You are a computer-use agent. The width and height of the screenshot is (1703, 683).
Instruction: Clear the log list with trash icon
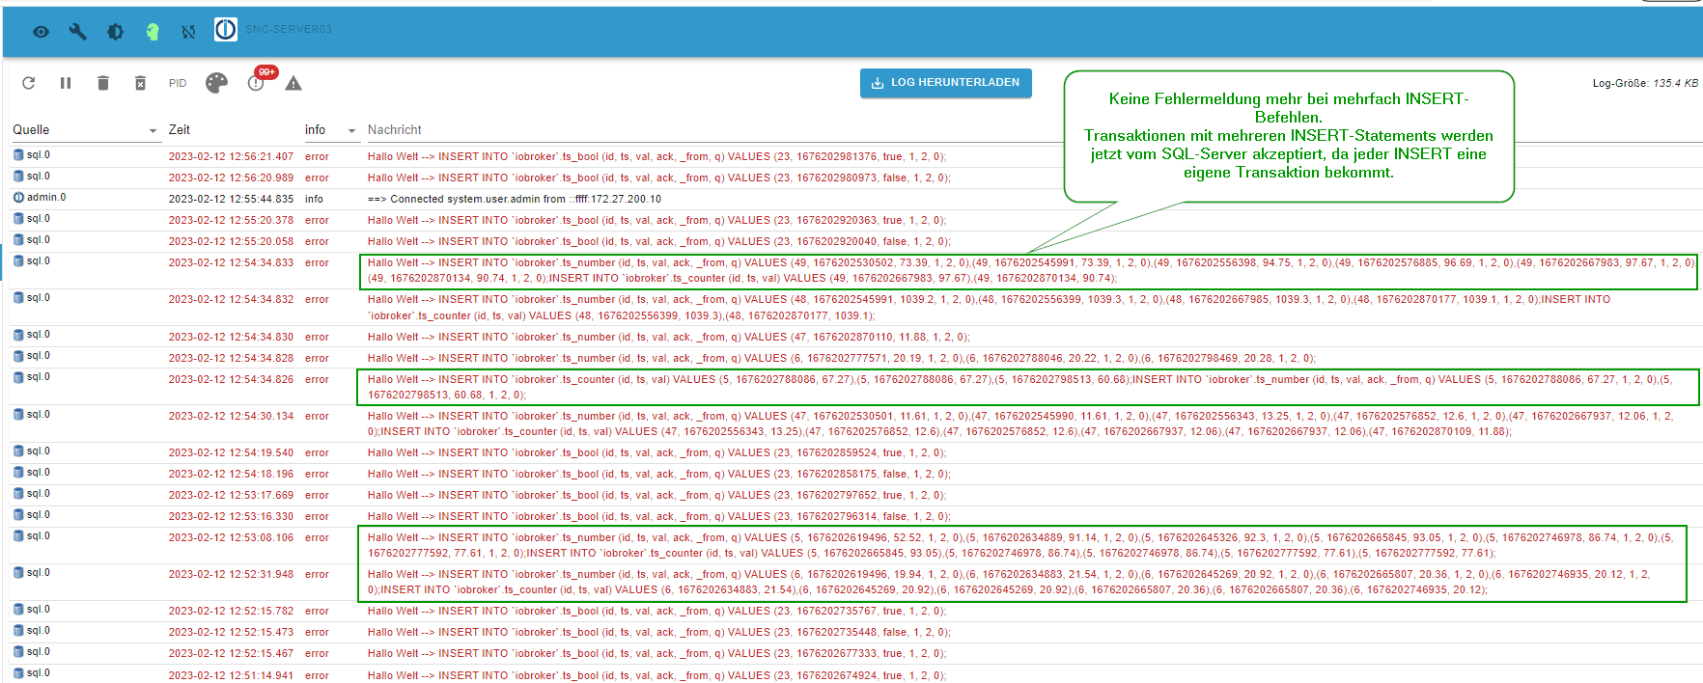tap(103, 83)
